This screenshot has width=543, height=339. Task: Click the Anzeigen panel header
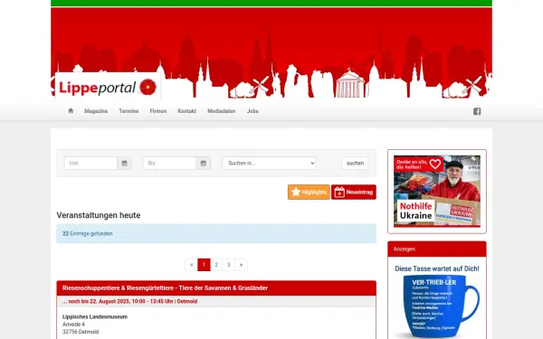pyautogui.click(x=437, y=250)
